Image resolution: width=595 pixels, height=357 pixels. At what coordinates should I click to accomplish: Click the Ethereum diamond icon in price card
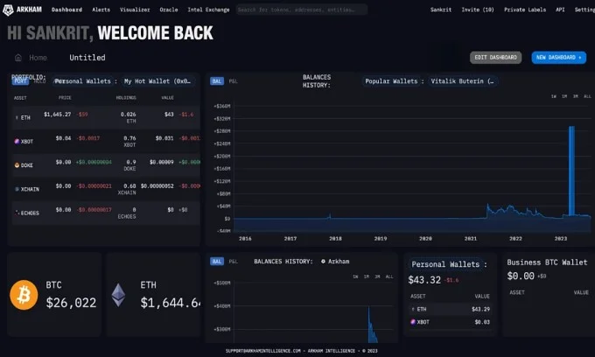pyautogui.click(x=119, y=295)
